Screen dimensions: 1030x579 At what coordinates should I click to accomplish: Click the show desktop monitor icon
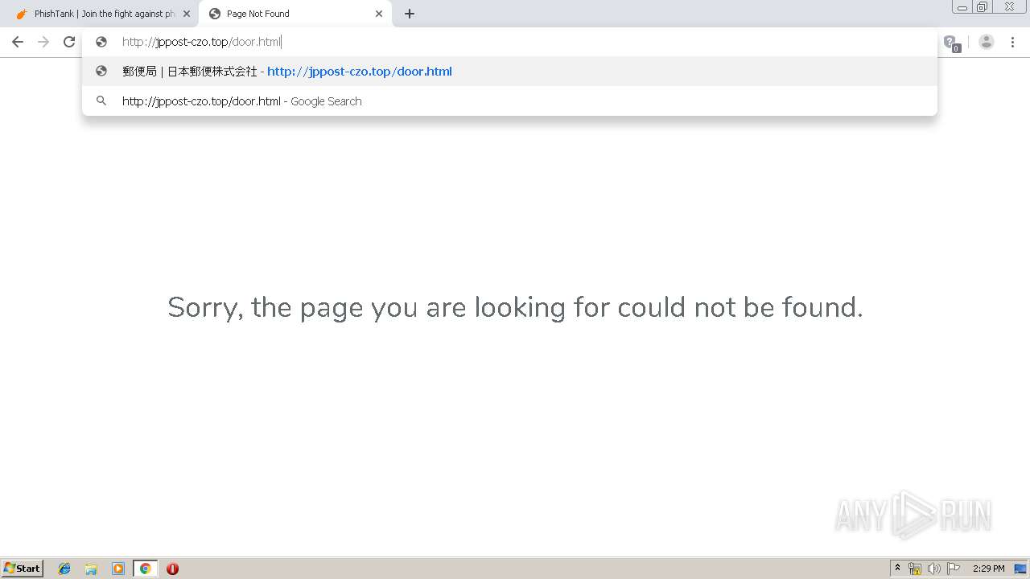pyautogui.click(x=1020, y=569)
